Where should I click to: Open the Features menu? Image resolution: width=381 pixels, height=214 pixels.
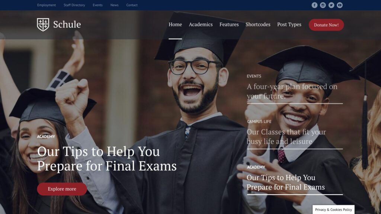[229, 24]
